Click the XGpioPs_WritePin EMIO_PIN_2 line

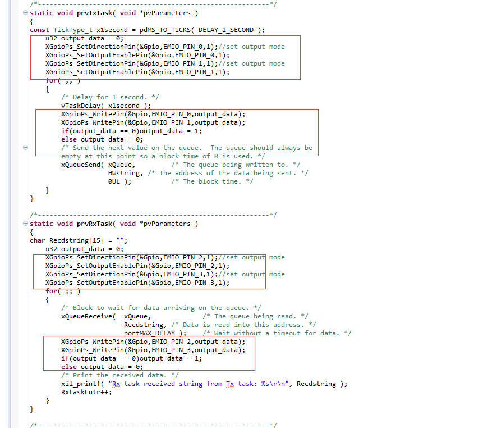[153, 342]
